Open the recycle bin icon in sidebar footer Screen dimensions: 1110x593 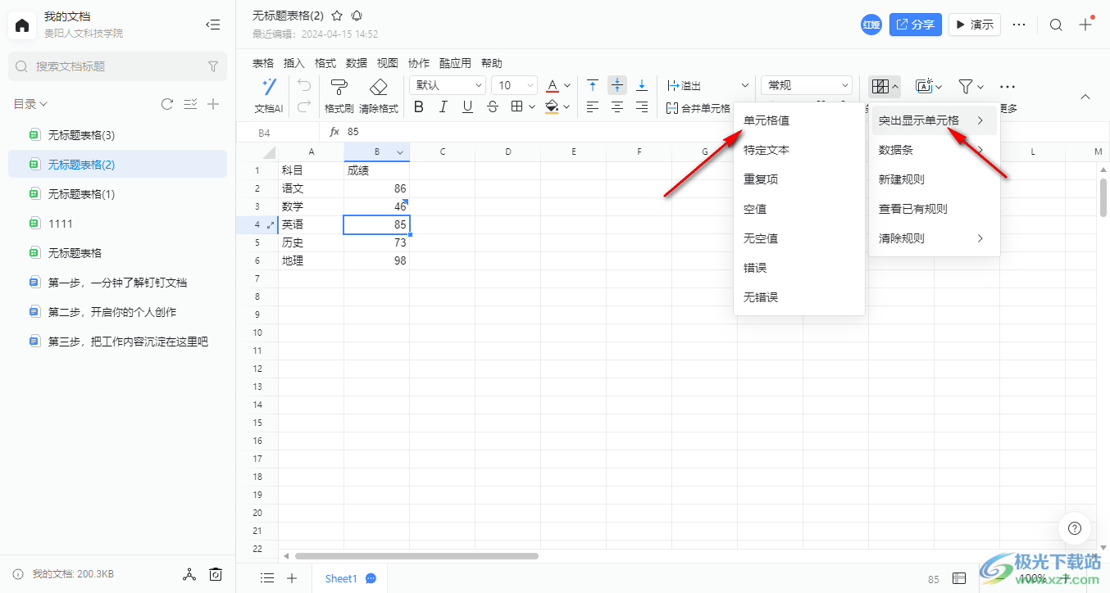click(215, 574)
